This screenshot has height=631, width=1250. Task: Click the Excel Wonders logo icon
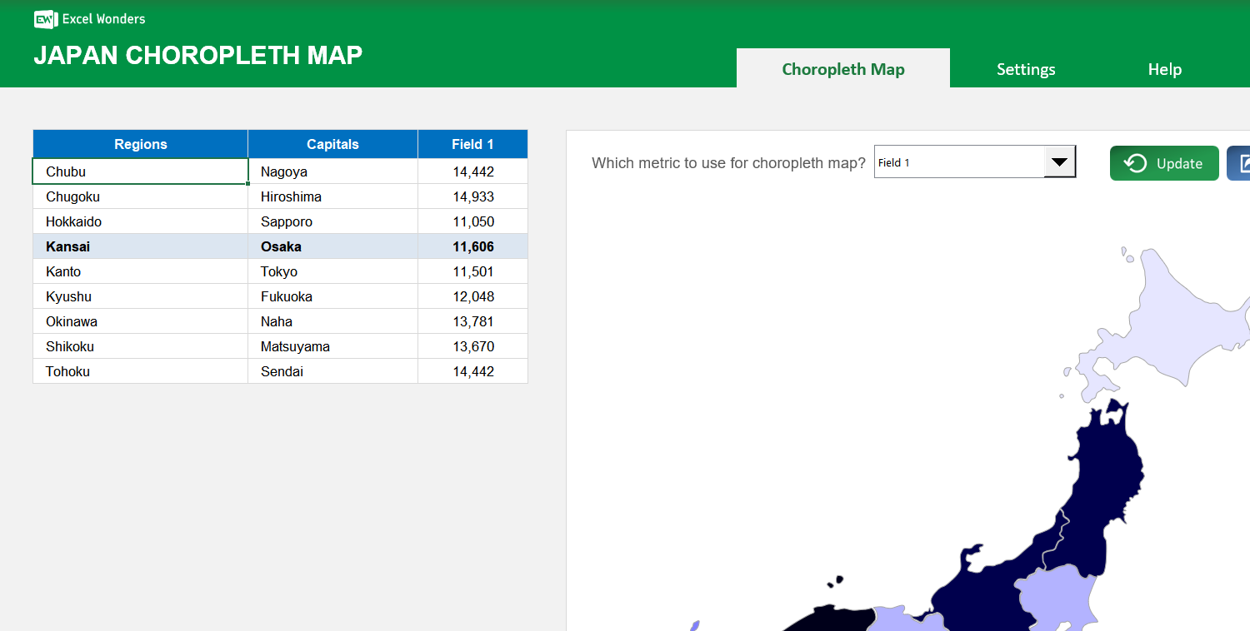click(x=44, y=19)
